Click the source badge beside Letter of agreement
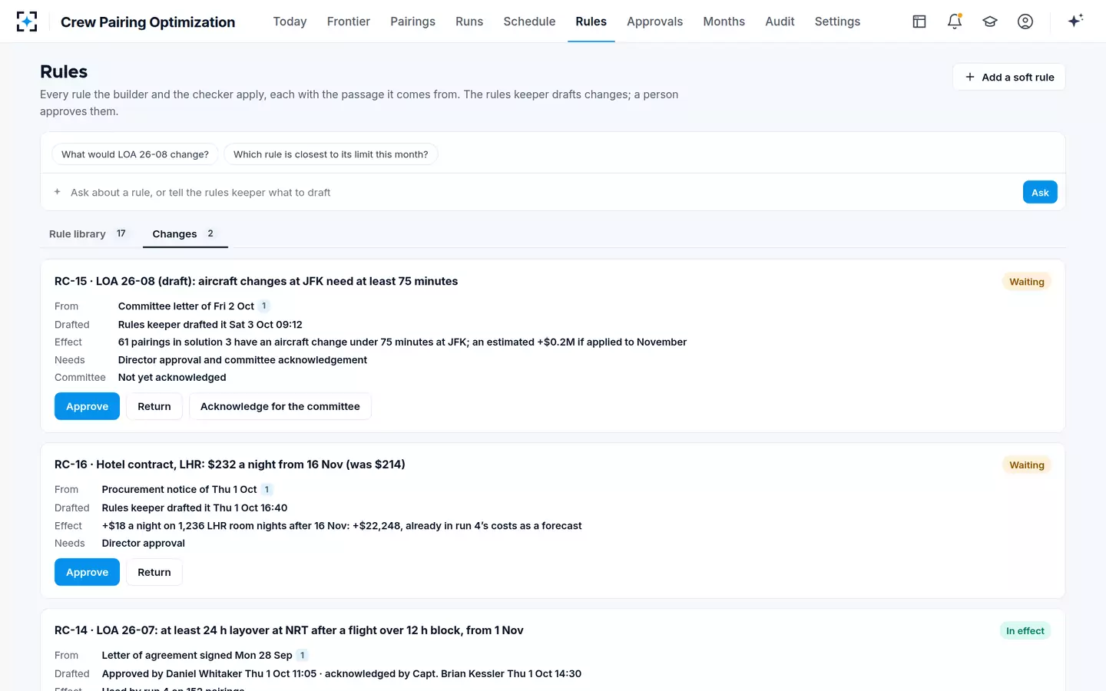Image resolution: width=1106 pixels, height=691 pixels. (303, 656)
